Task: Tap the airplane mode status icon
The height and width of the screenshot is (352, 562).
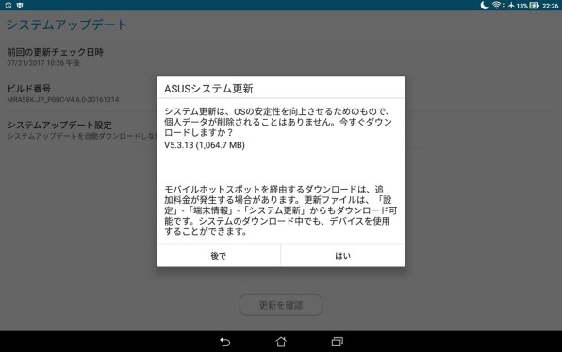Action: tap(511, 6)
